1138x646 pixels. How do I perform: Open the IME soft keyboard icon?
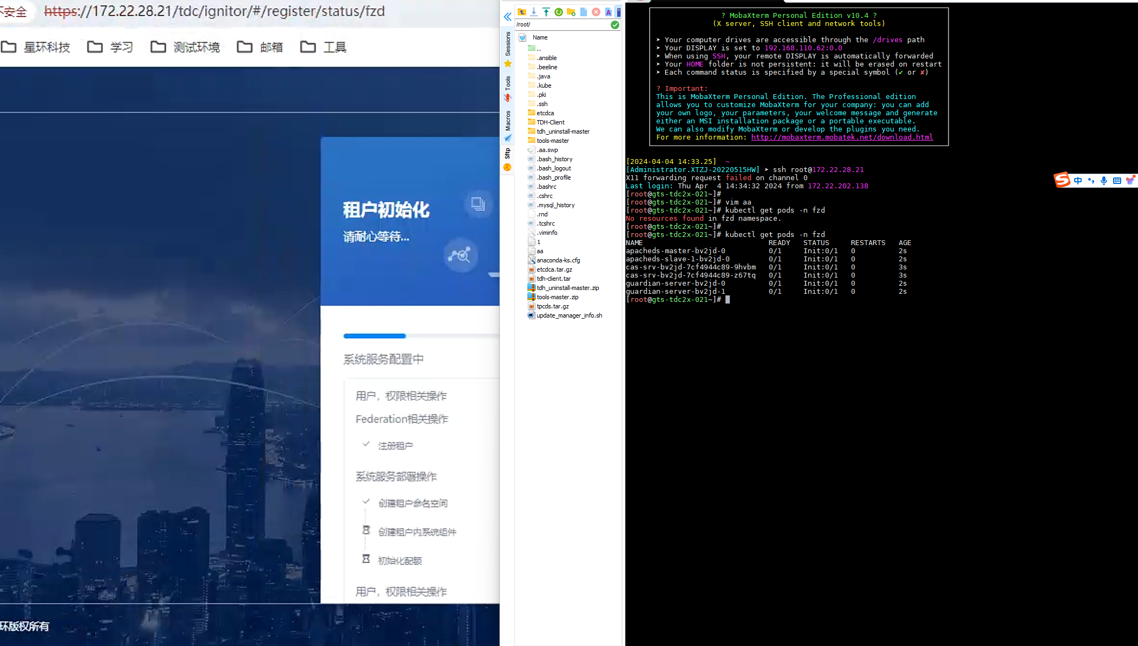click(x=1117, y=181)
